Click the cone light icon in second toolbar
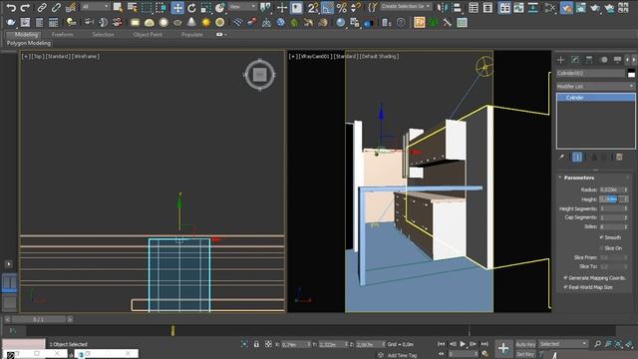 [191, 22]
